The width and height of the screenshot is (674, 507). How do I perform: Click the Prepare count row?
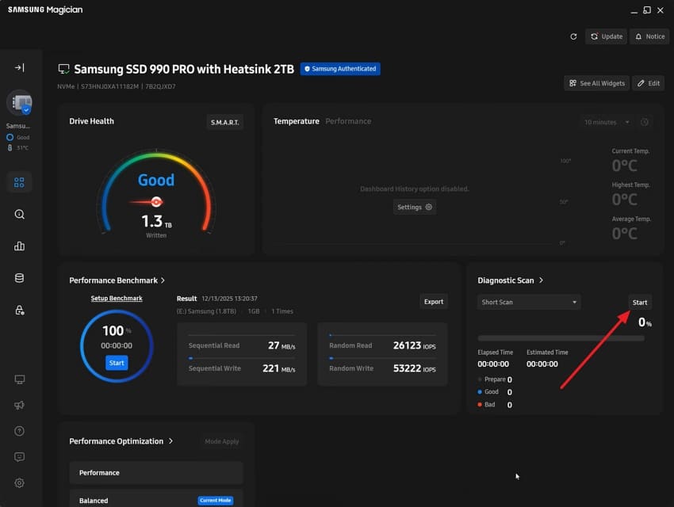[x=495, y=379]
